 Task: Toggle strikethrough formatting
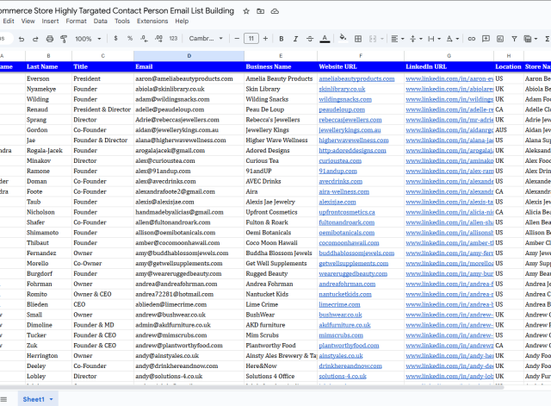coord(310,39)
